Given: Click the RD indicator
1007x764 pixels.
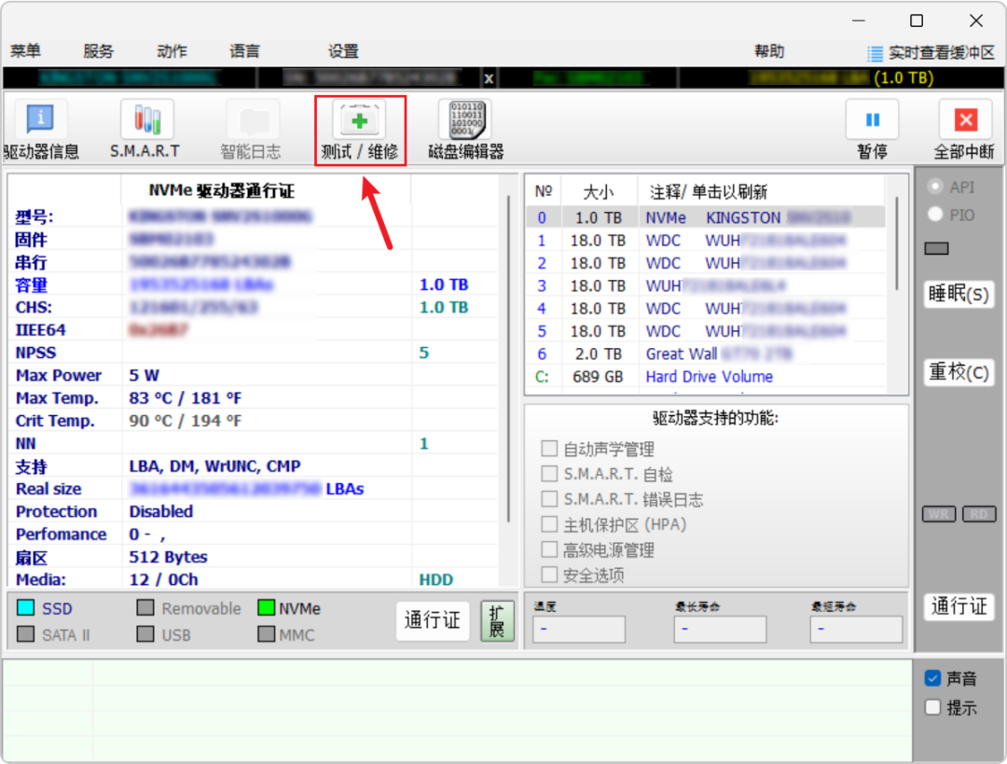Looking at the screenshot, I should tap(979, 514).
